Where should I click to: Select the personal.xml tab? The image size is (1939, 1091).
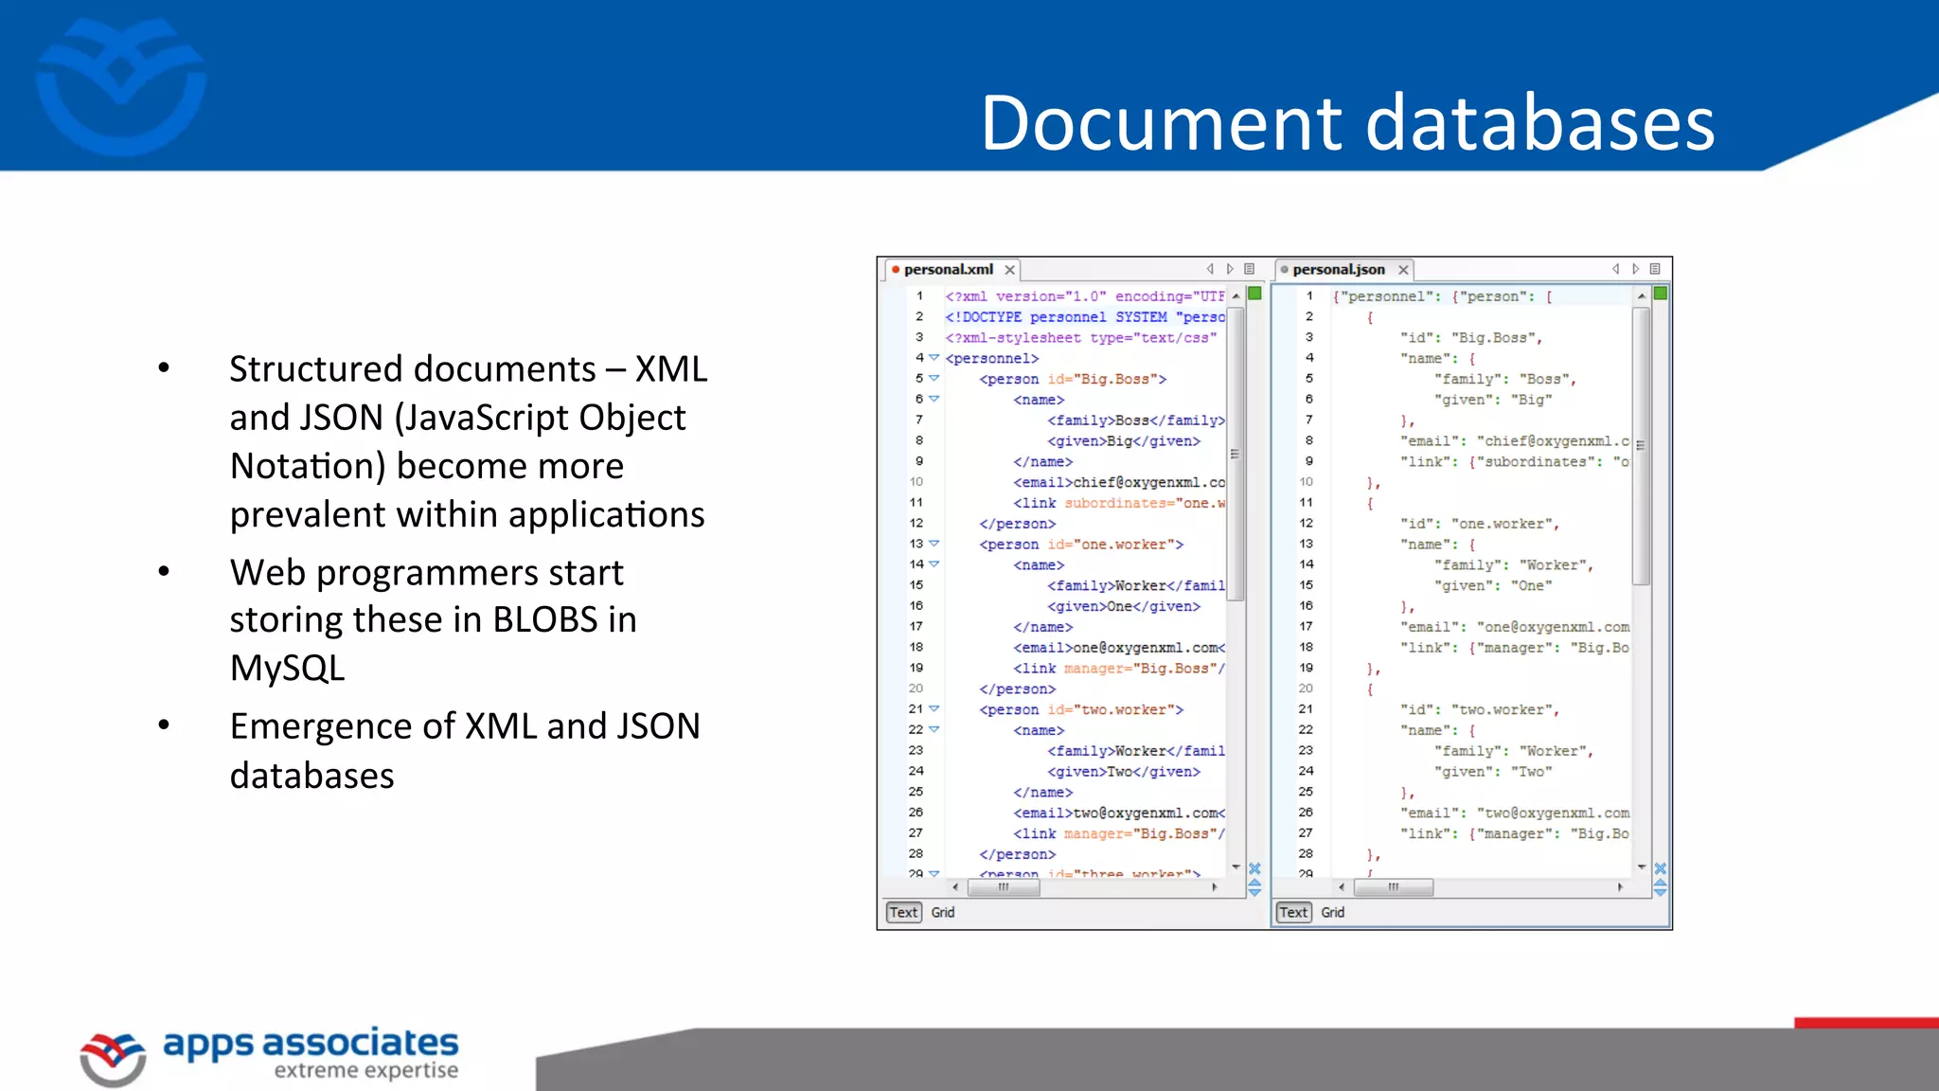948,270
